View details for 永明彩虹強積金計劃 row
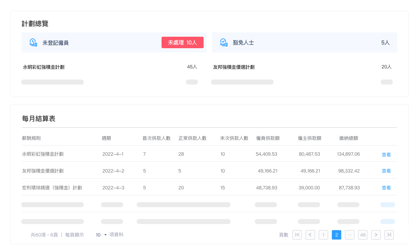The image size is (419, 250). coord(386,155)
